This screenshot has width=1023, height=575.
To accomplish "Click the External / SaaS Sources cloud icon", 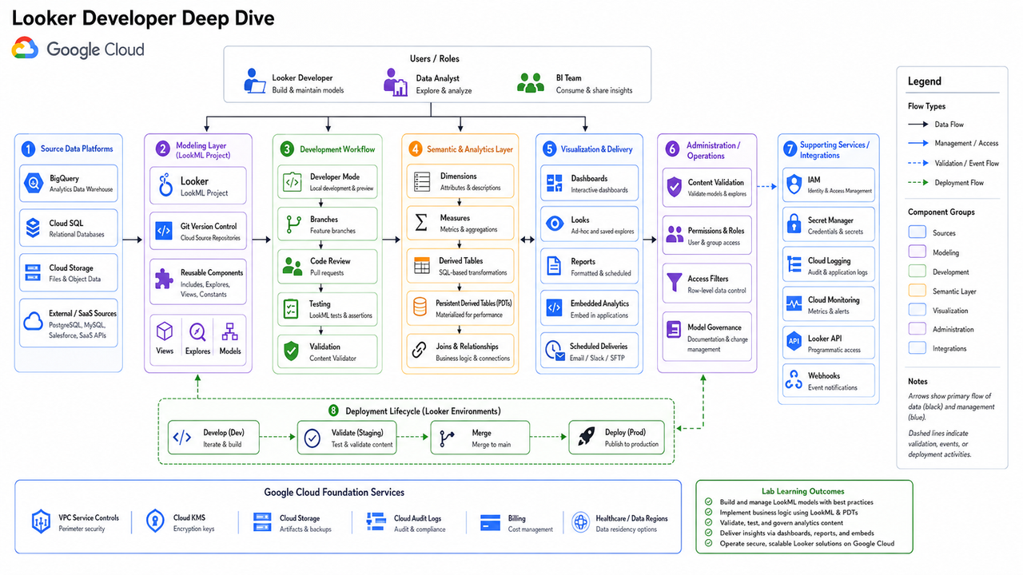I will (33, 323).
